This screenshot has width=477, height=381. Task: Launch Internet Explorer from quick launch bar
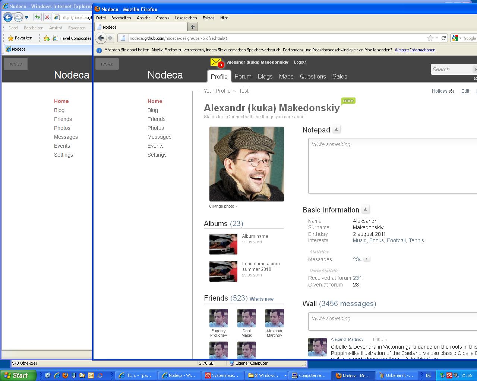coord(57,375)
